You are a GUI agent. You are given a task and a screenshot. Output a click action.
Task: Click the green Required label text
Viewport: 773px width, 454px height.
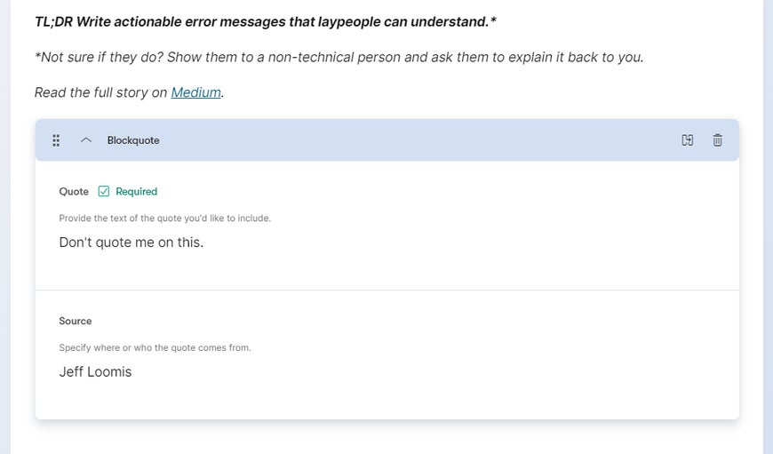pos(137,191)
